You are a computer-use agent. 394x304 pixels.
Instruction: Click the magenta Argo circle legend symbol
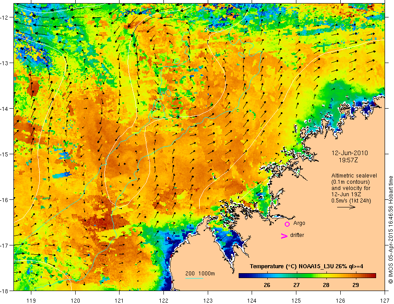click(287, 224)
